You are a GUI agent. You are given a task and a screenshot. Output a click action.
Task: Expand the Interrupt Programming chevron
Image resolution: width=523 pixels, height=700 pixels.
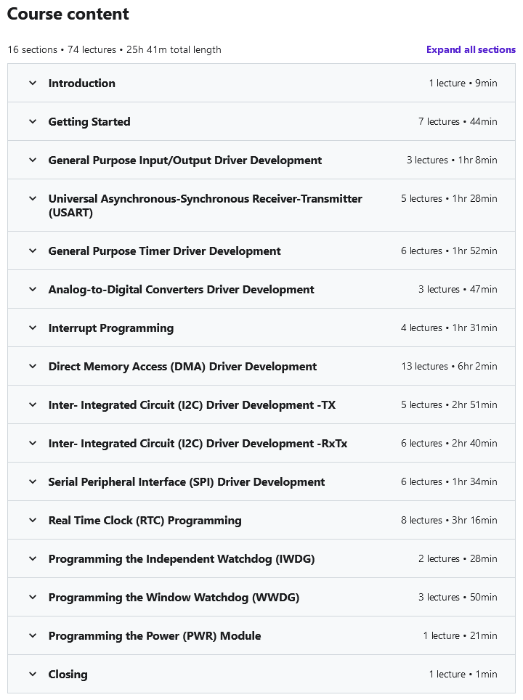click(33, 327)
